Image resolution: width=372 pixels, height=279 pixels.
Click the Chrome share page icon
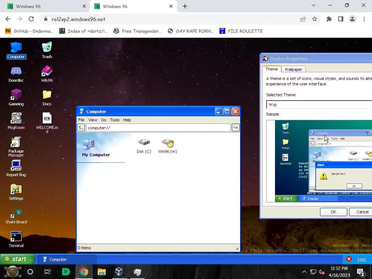tap(303, 19)
